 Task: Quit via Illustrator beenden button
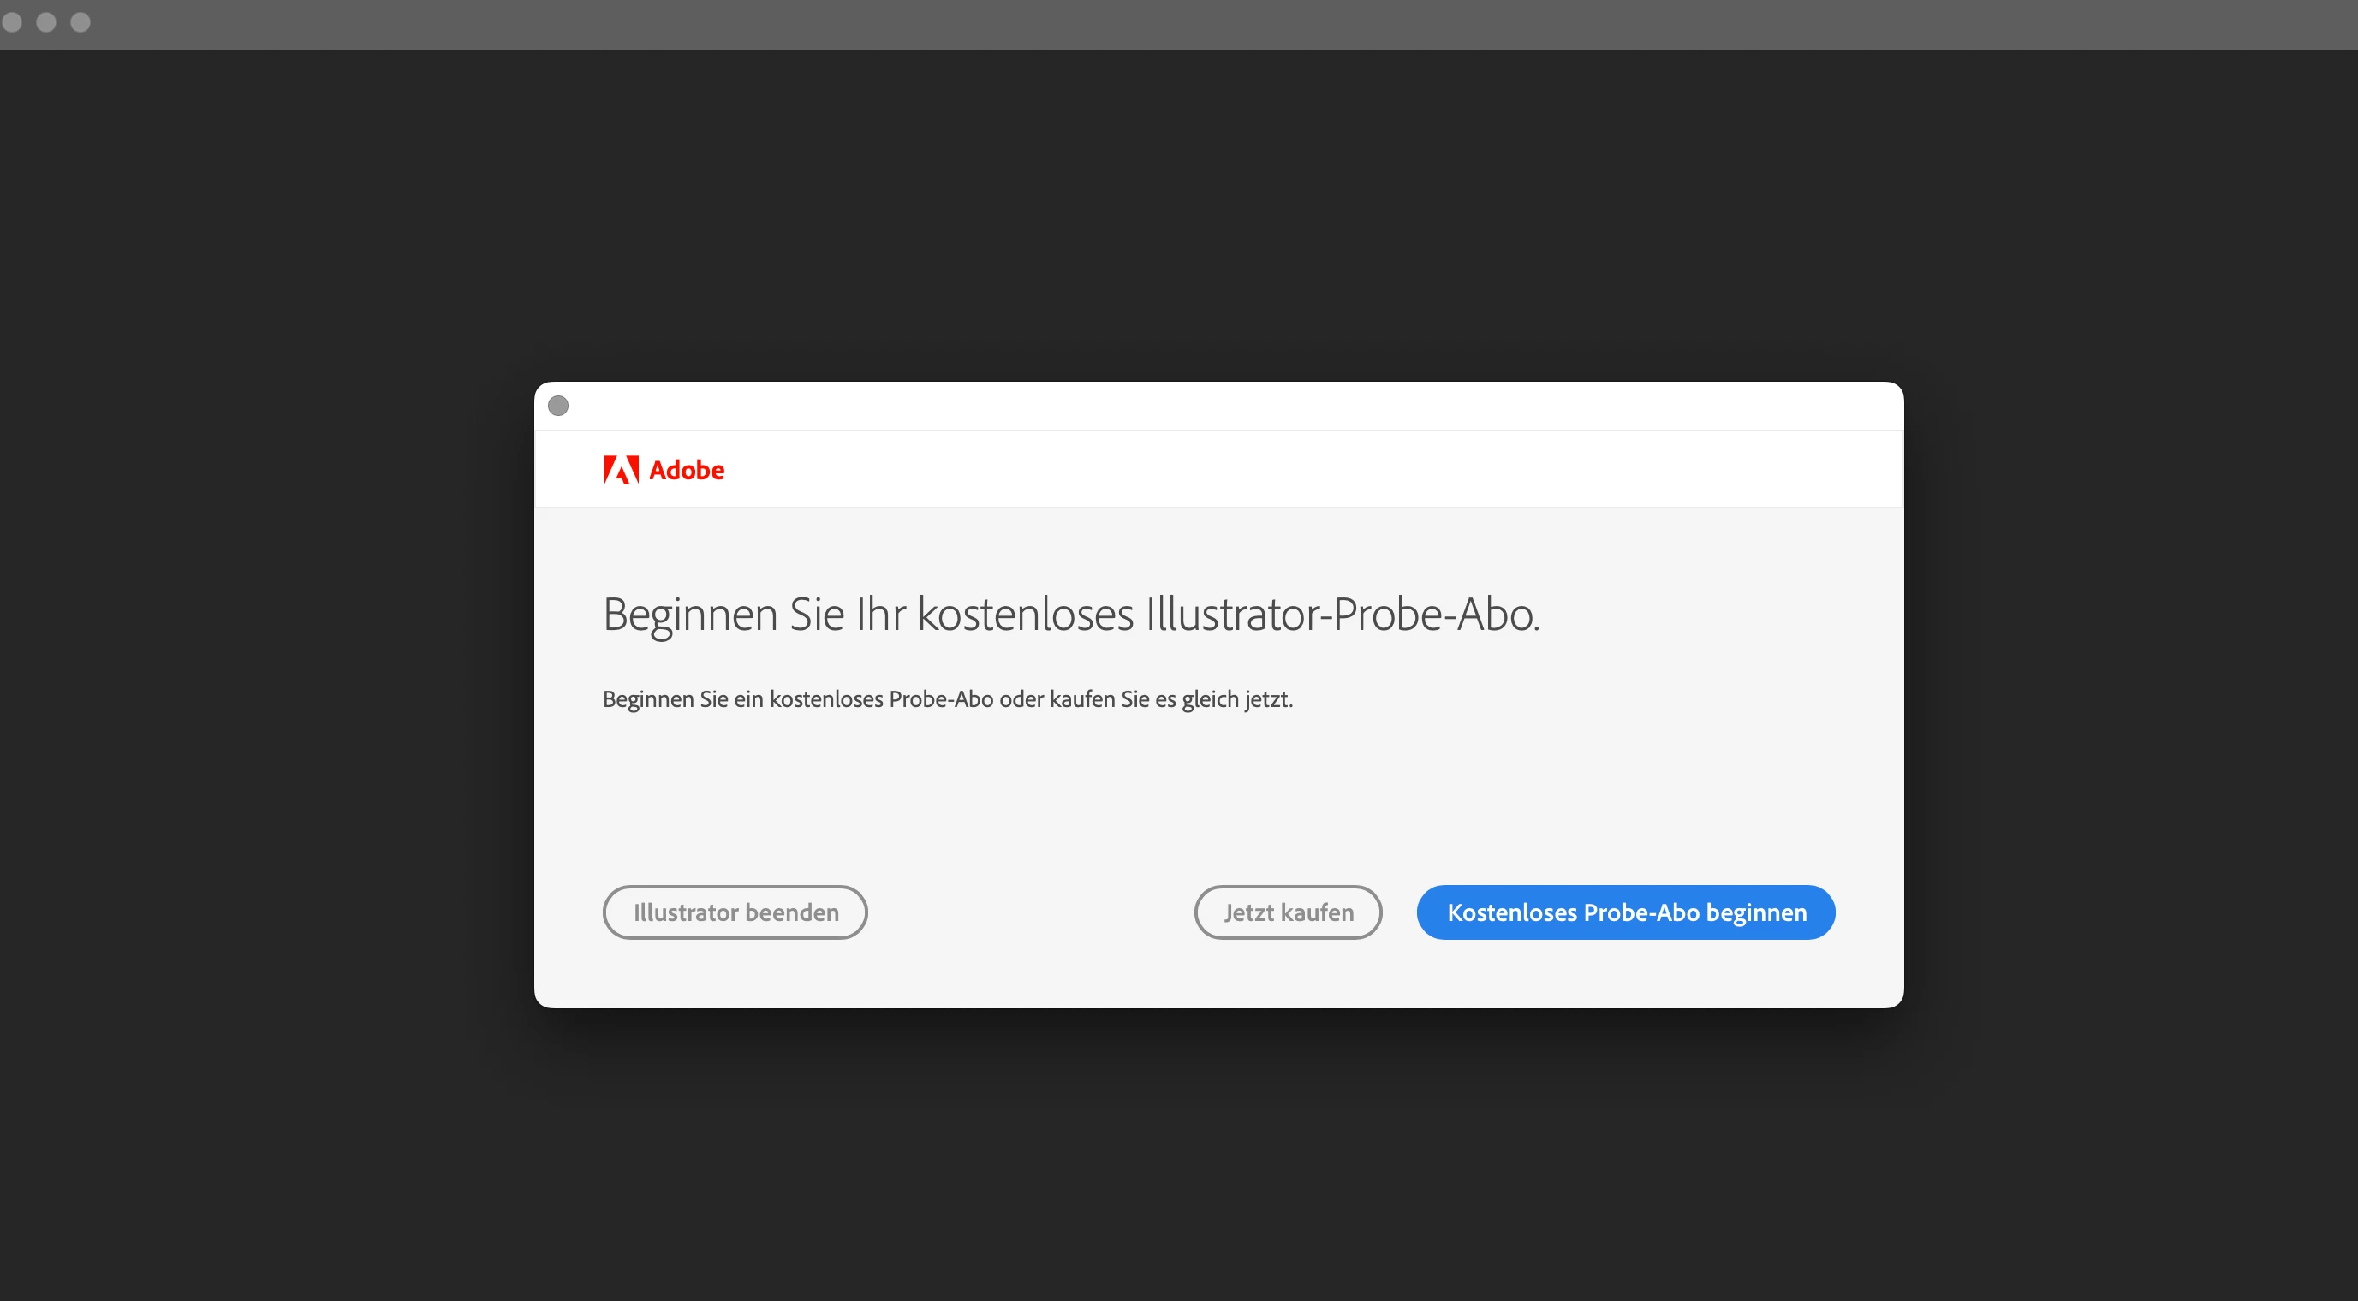tap(735, 912)
